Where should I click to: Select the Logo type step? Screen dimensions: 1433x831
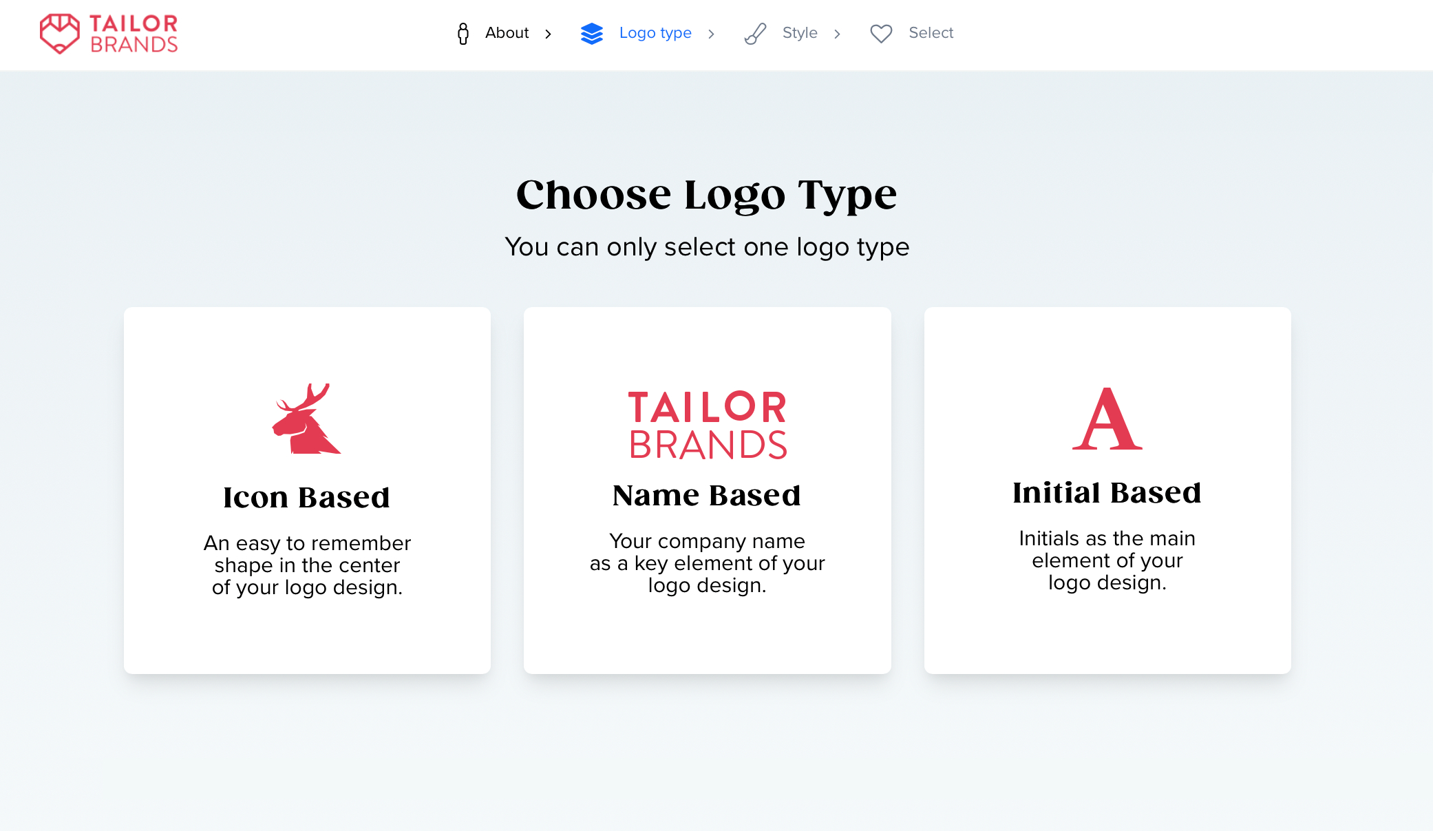(x=655, y=33)
